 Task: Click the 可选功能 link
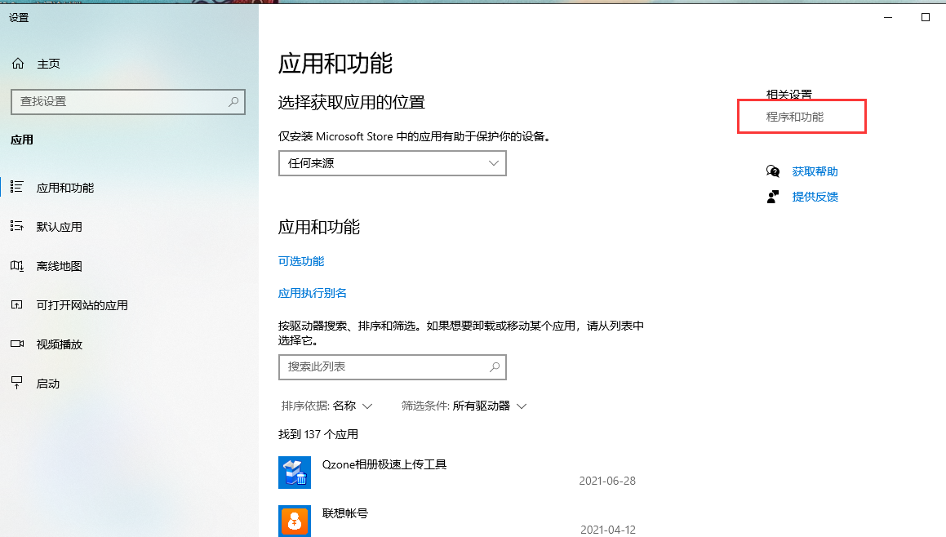(300, 261)
